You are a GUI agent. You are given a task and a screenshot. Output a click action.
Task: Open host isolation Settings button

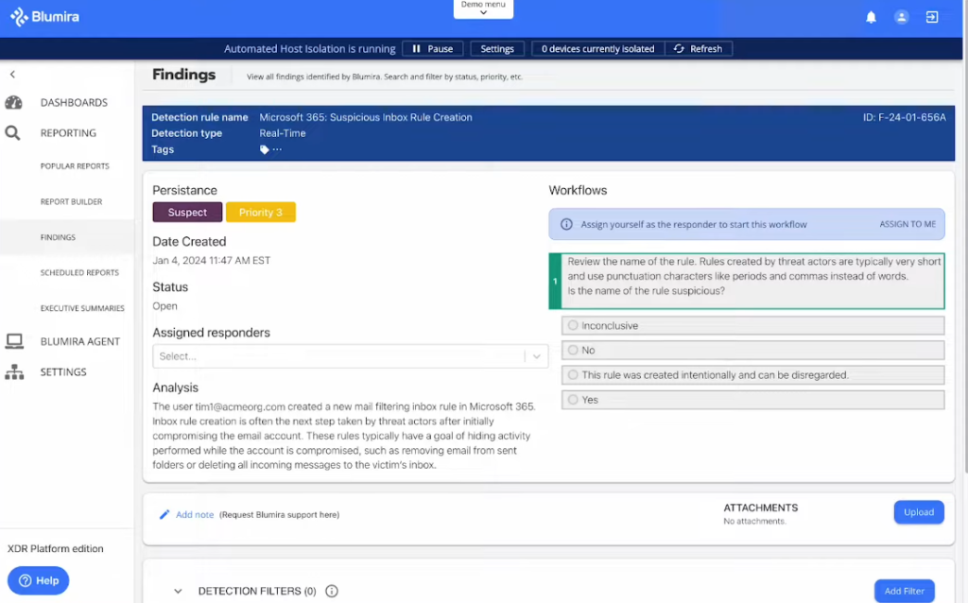pyautogui.click(x=497, y=49)
